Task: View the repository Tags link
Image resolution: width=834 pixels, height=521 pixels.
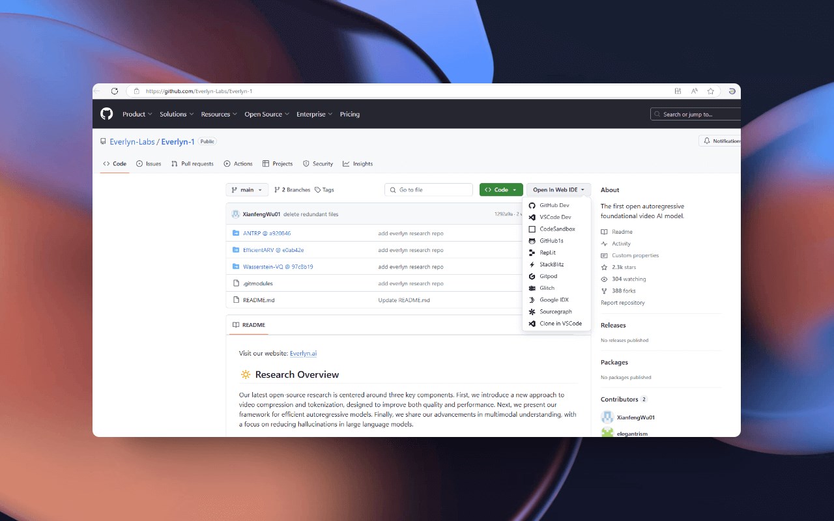Action: tap(324, 190)
